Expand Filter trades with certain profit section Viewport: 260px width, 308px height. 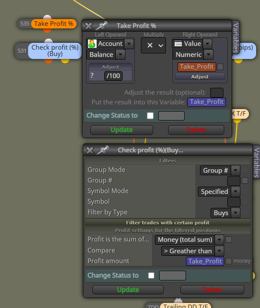168,223
